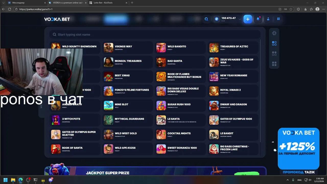Open browser extensions puzzle icon

(298, 9)
